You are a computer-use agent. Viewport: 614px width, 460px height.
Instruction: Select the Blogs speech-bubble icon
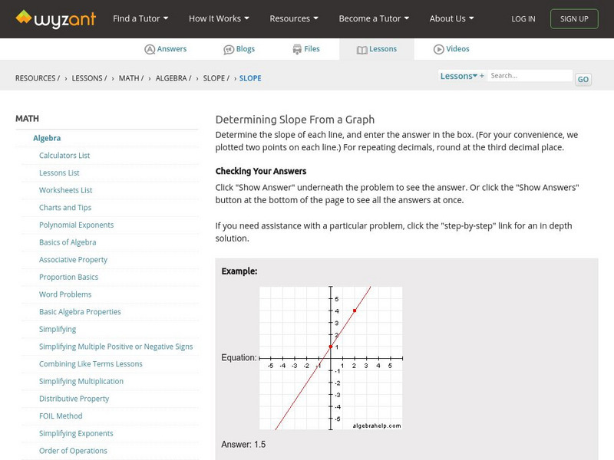[229, 48]
